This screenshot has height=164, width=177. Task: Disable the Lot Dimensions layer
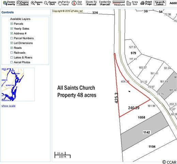[12, 43]
